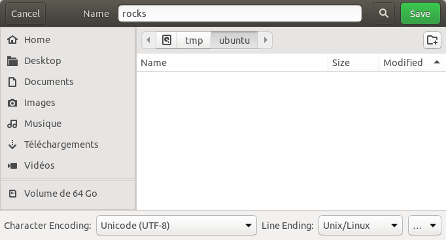Go forward with the right path arrow
This screenshot has width=446, height=240.
tap(265, 40)
